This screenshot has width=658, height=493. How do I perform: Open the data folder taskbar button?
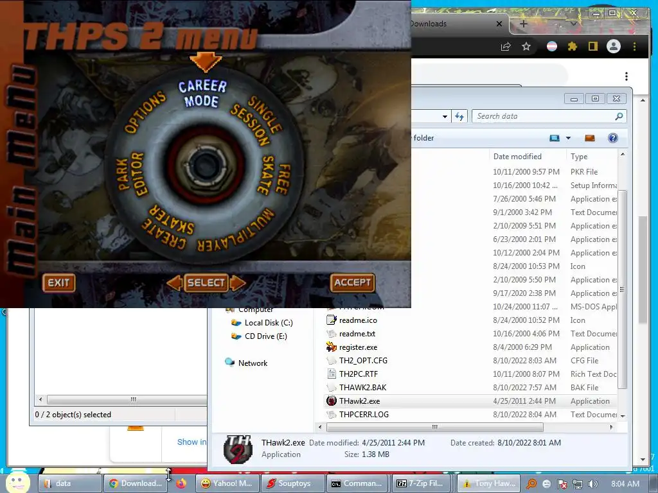(70, 483)
